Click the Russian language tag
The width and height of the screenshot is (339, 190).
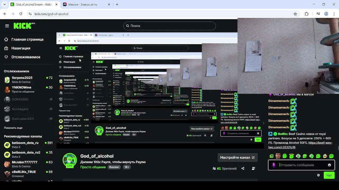click(114, 167)
